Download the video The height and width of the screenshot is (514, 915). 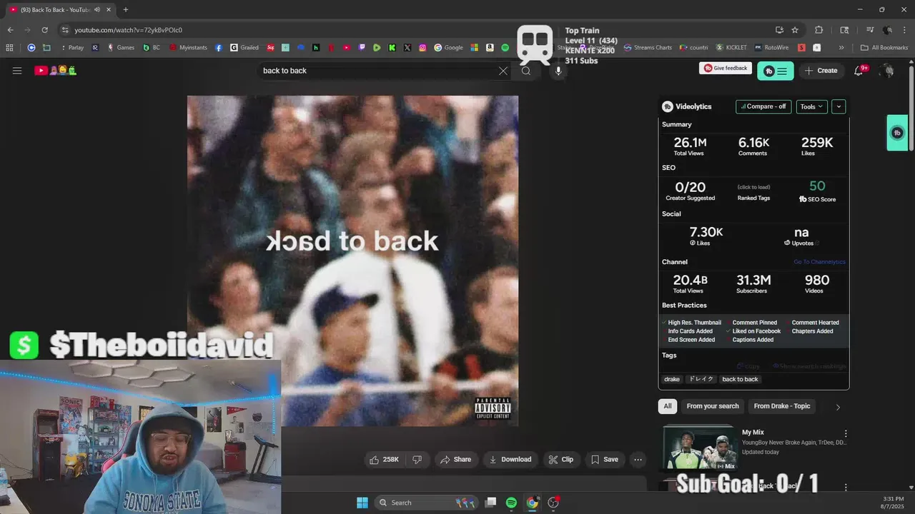510,460
